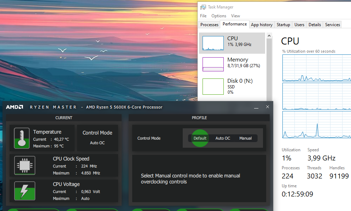Click the CURRENT section header in Ryzen Master
Screen dimensions: 351x211
click(64, 118)
